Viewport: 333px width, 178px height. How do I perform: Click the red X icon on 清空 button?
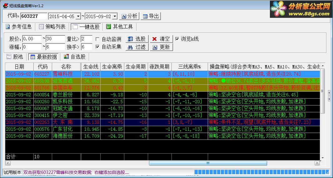155,39
